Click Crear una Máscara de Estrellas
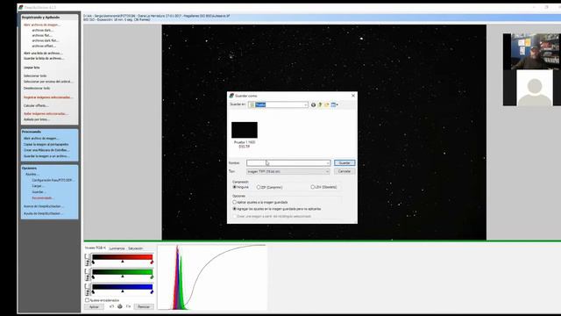Screen dimensions: 561x316 46,150
